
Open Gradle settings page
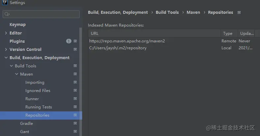coord(26,124)
